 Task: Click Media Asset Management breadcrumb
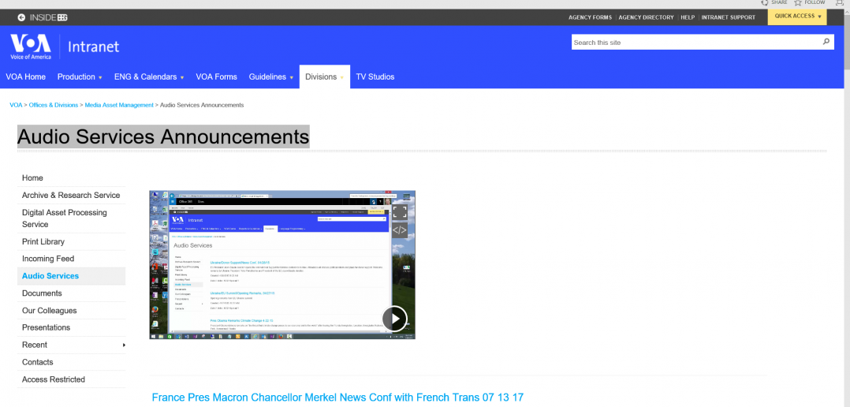coord(119,105)
